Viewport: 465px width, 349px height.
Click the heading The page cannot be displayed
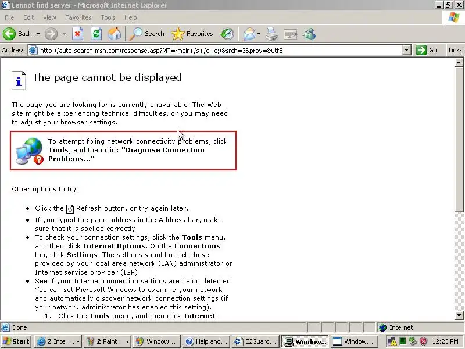pos(107,77)
